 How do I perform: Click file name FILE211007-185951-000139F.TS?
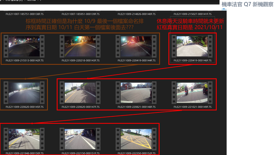[80, 14]
